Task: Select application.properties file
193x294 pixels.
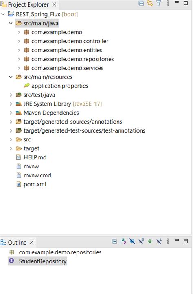Action: 59,86
